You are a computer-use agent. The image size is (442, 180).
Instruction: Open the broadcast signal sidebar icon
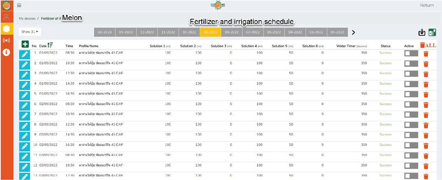tap(6, 40)
